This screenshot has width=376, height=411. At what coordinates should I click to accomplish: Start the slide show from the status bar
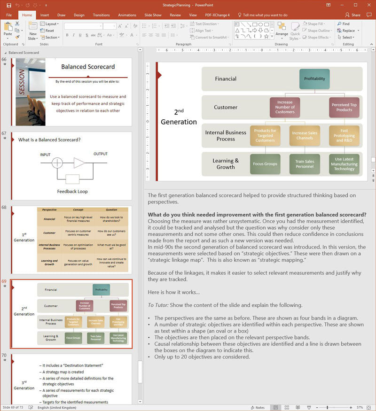tap(309, 408)
